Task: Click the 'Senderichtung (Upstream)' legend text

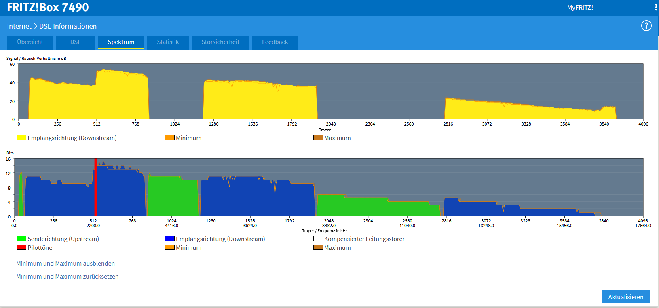Action: 63,239
